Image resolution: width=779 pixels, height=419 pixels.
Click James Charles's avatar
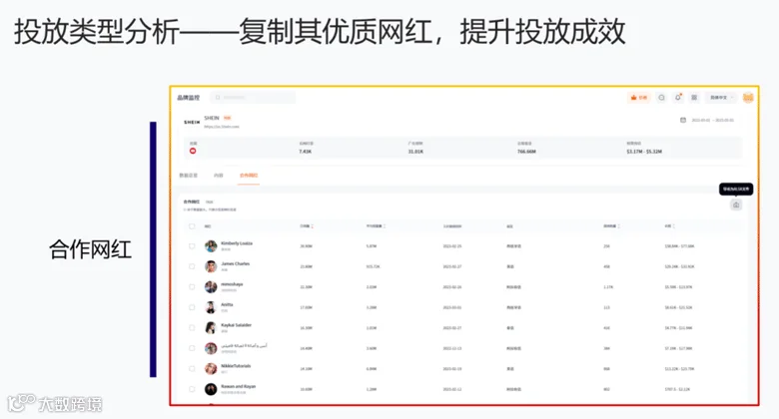[211, 266]
